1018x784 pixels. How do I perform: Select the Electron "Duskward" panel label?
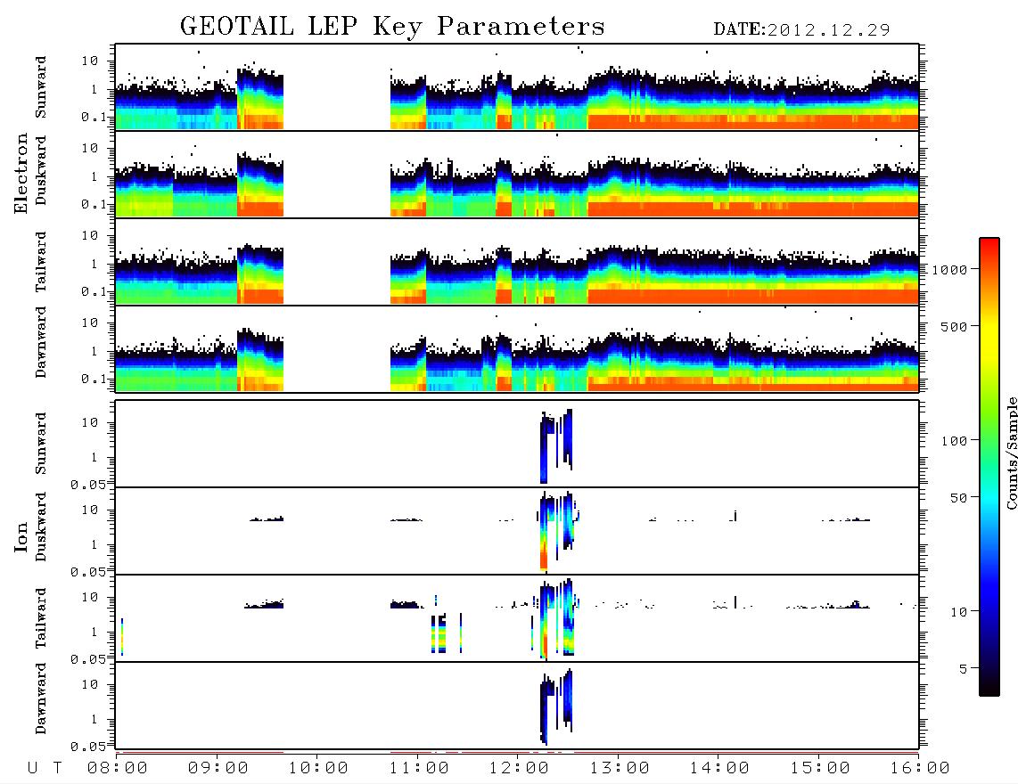(41, 171)
